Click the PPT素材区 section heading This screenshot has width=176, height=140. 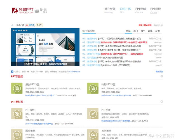(17, 102)
